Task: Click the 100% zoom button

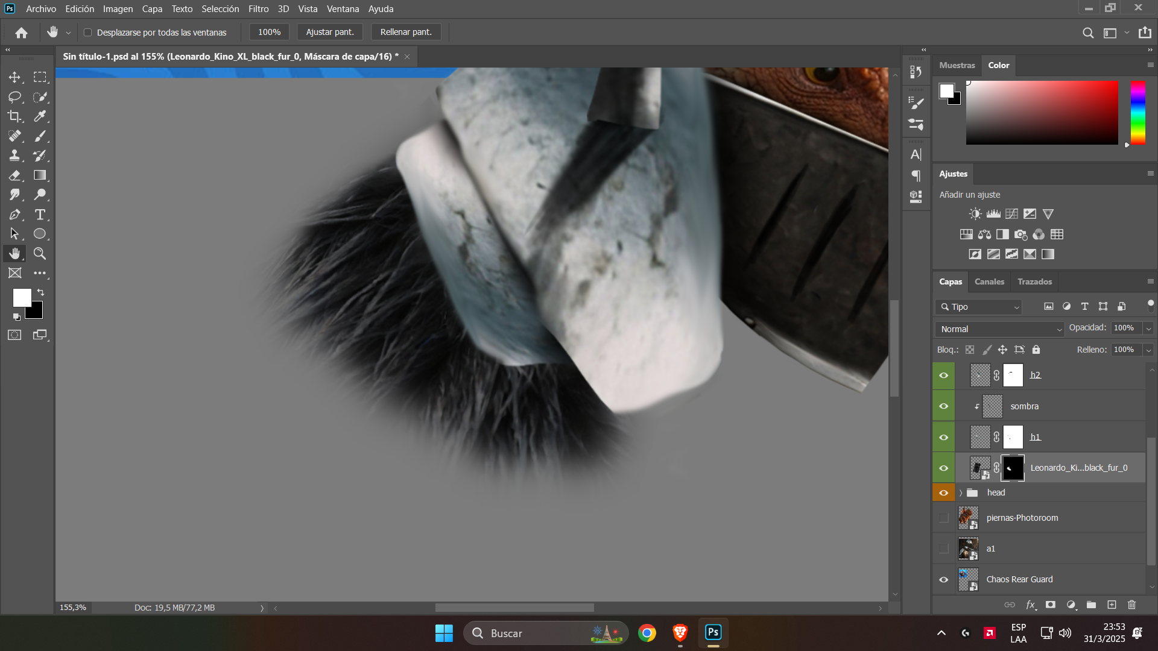Action: pos(269,32)
